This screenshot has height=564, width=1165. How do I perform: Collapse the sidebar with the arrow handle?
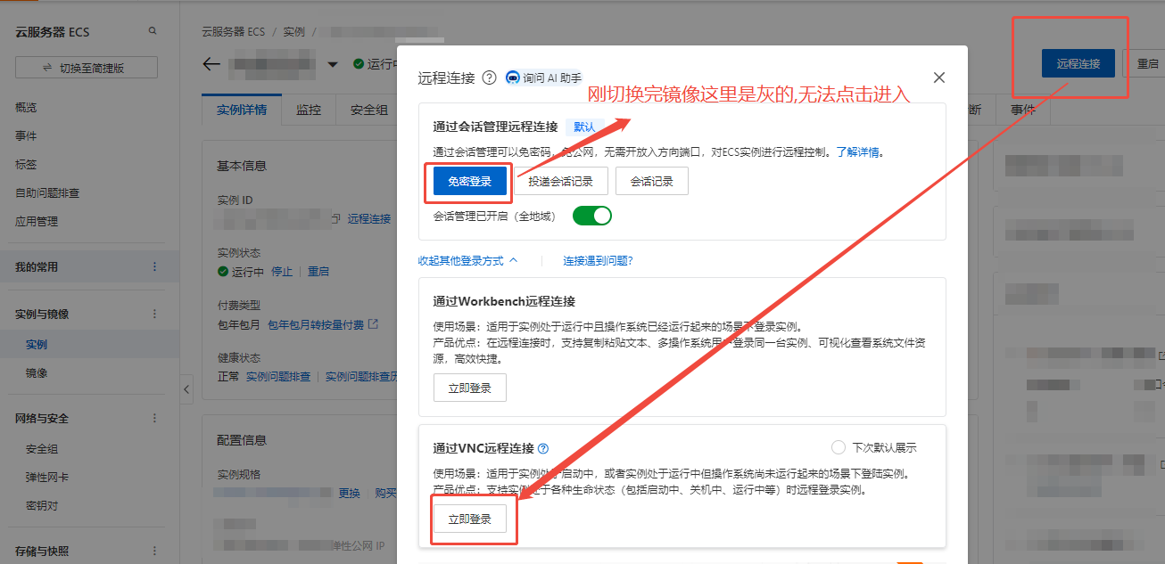click(x=187, y=388)
